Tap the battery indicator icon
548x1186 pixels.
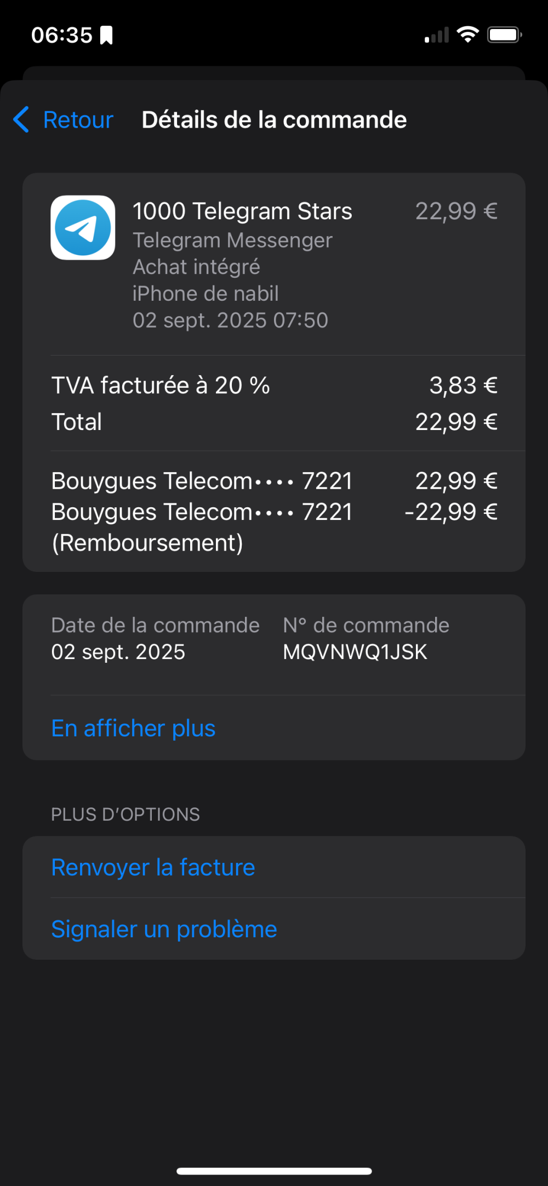504,35
